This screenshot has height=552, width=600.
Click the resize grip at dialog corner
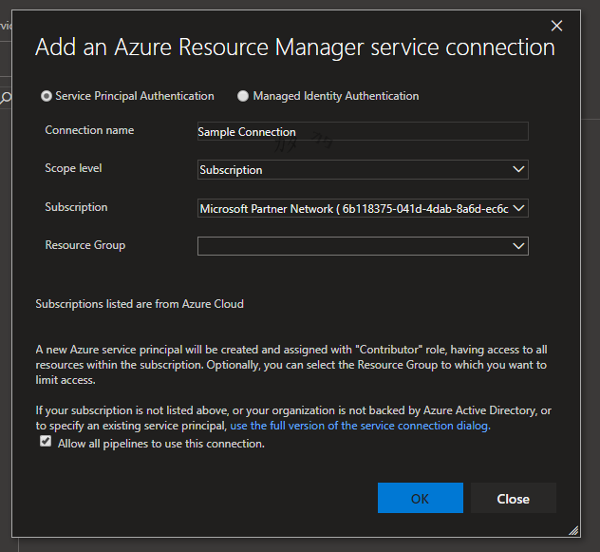tap(572, 530)
